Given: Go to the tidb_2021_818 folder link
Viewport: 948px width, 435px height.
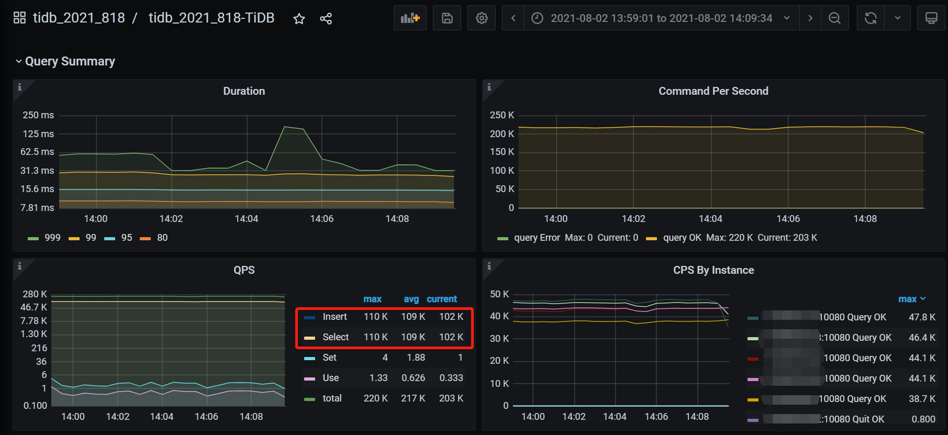Looking at the screenshot, I should (79, 18).
